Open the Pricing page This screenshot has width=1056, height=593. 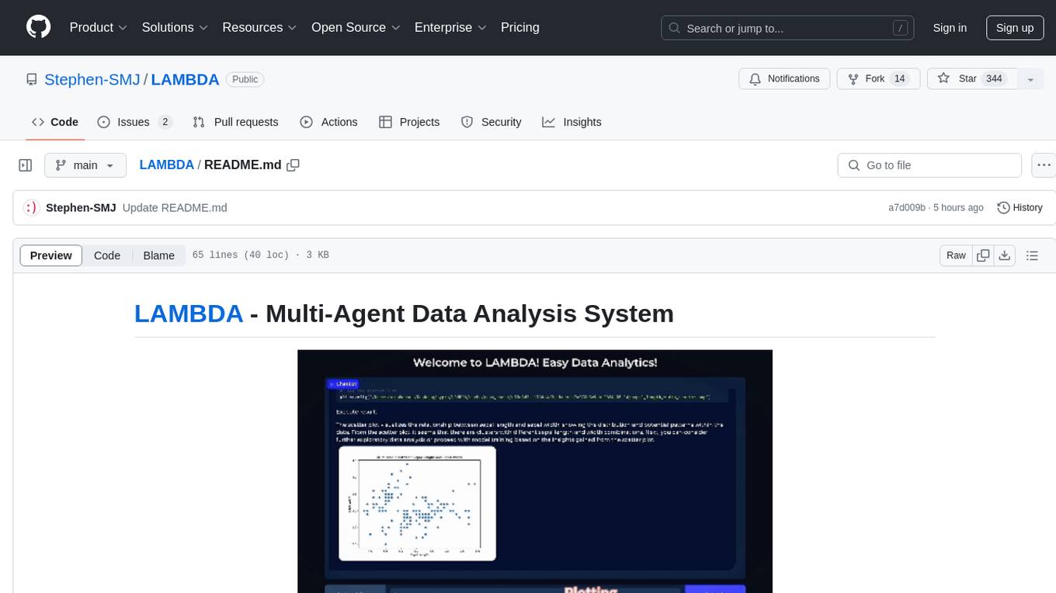tap(520, 27)
